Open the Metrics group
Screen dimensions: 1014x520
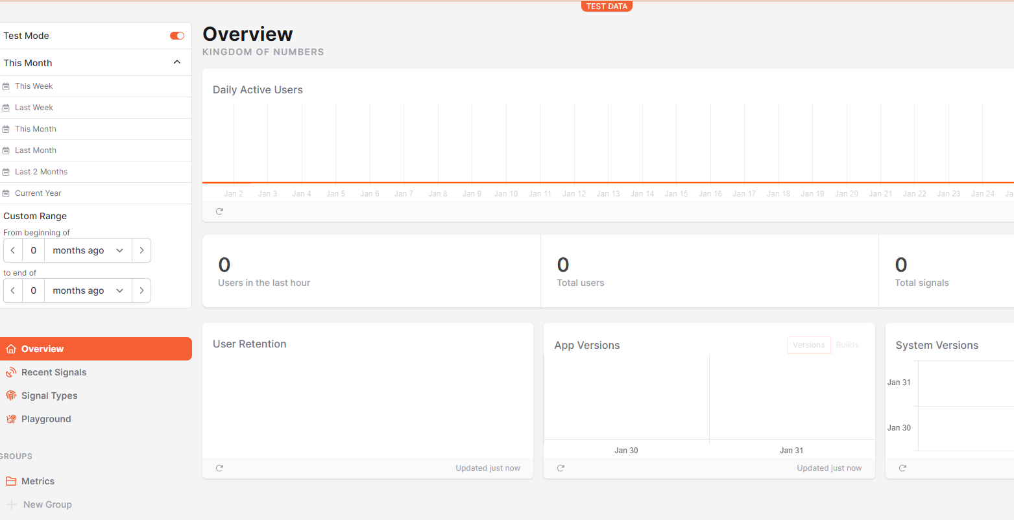click(x=95, y=481)
